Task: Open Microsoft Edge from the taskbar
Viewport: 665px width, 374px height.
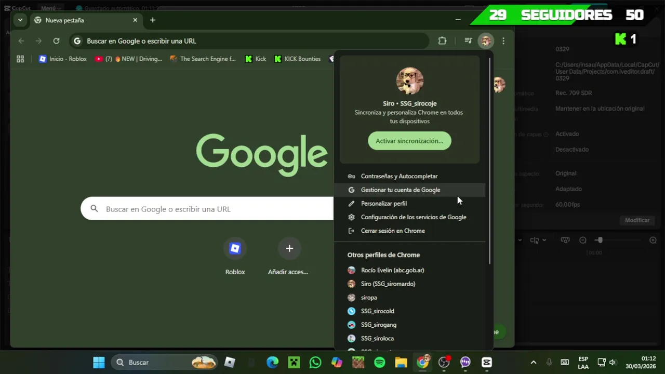Action: [x=272, y=362]
